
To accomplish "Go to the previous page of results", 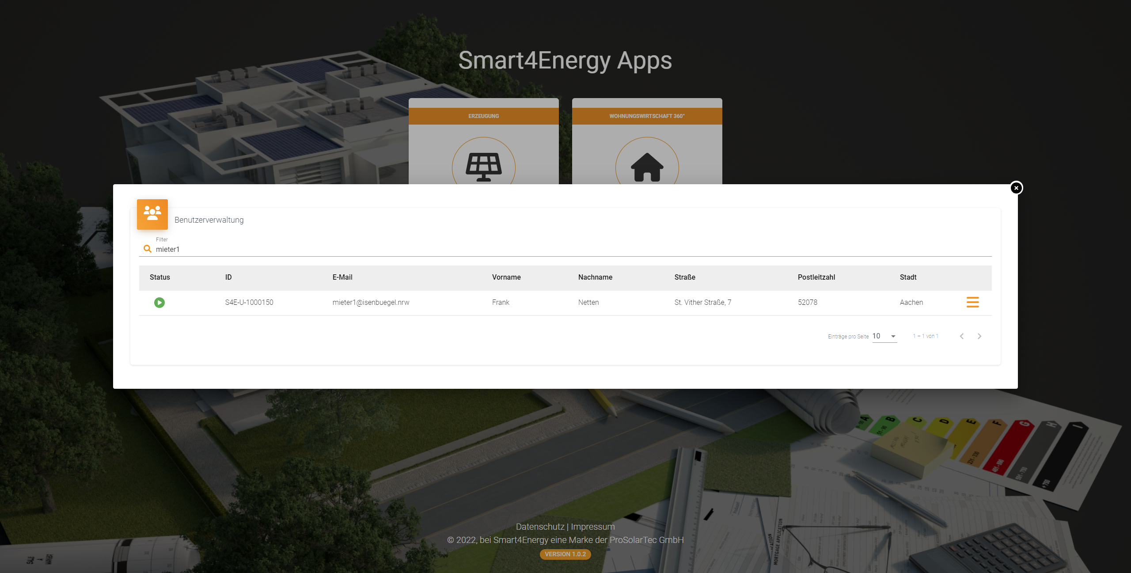I will (x=962, y=336).
